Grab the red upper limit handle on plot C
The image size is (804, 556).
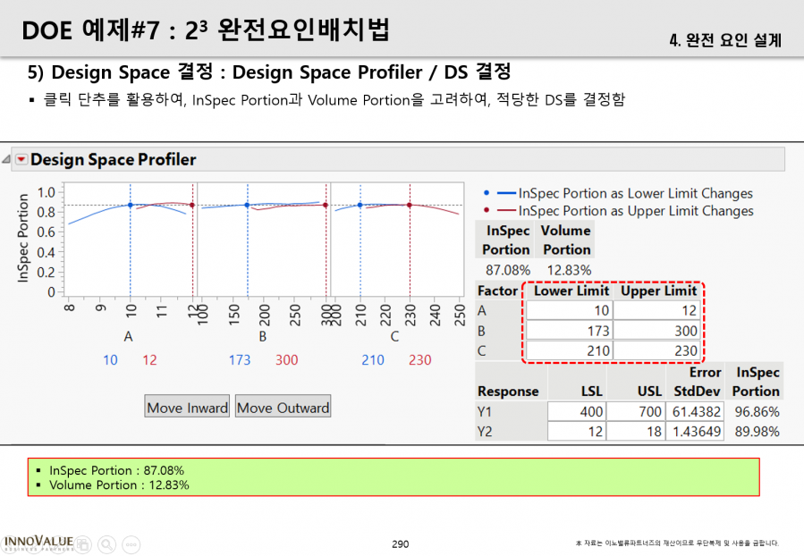tap(410, 205)
